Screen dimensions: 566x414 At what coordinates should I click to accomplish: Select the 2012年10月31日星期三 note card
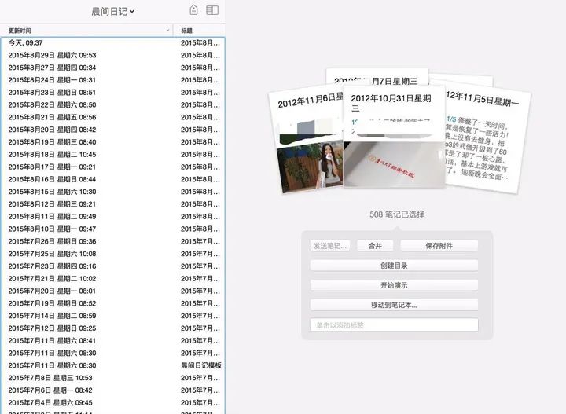(x=394, y=137)
